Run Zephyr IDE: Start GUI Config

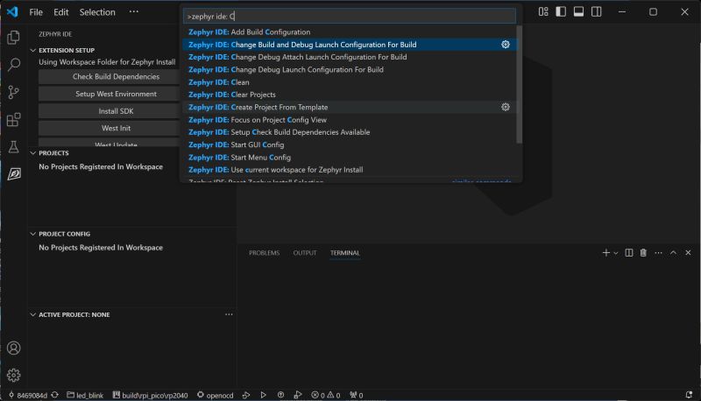pos(349,144)
